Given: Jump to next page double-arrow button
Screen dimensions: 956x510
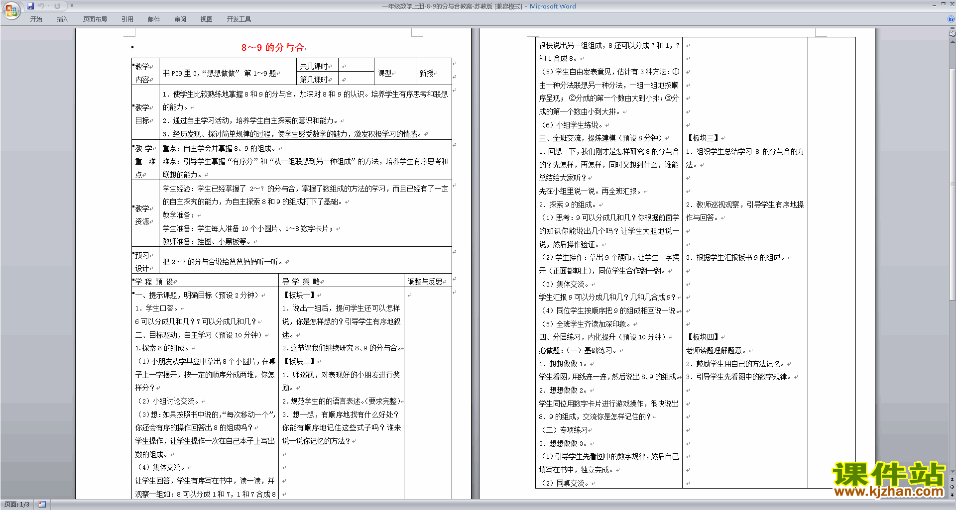Looking at the screenshot, I should (953, 495).
